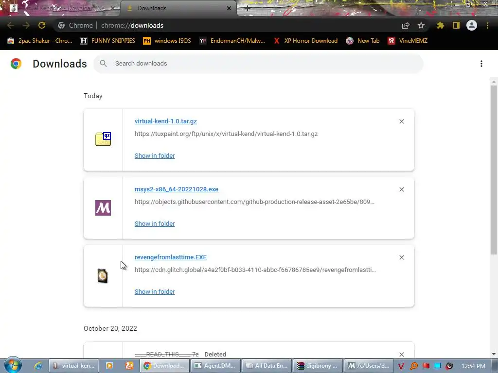The image size is (498, 373).
Task: Switch to Agent.DM... taskbar window
Action: click(x=215, y=366)
